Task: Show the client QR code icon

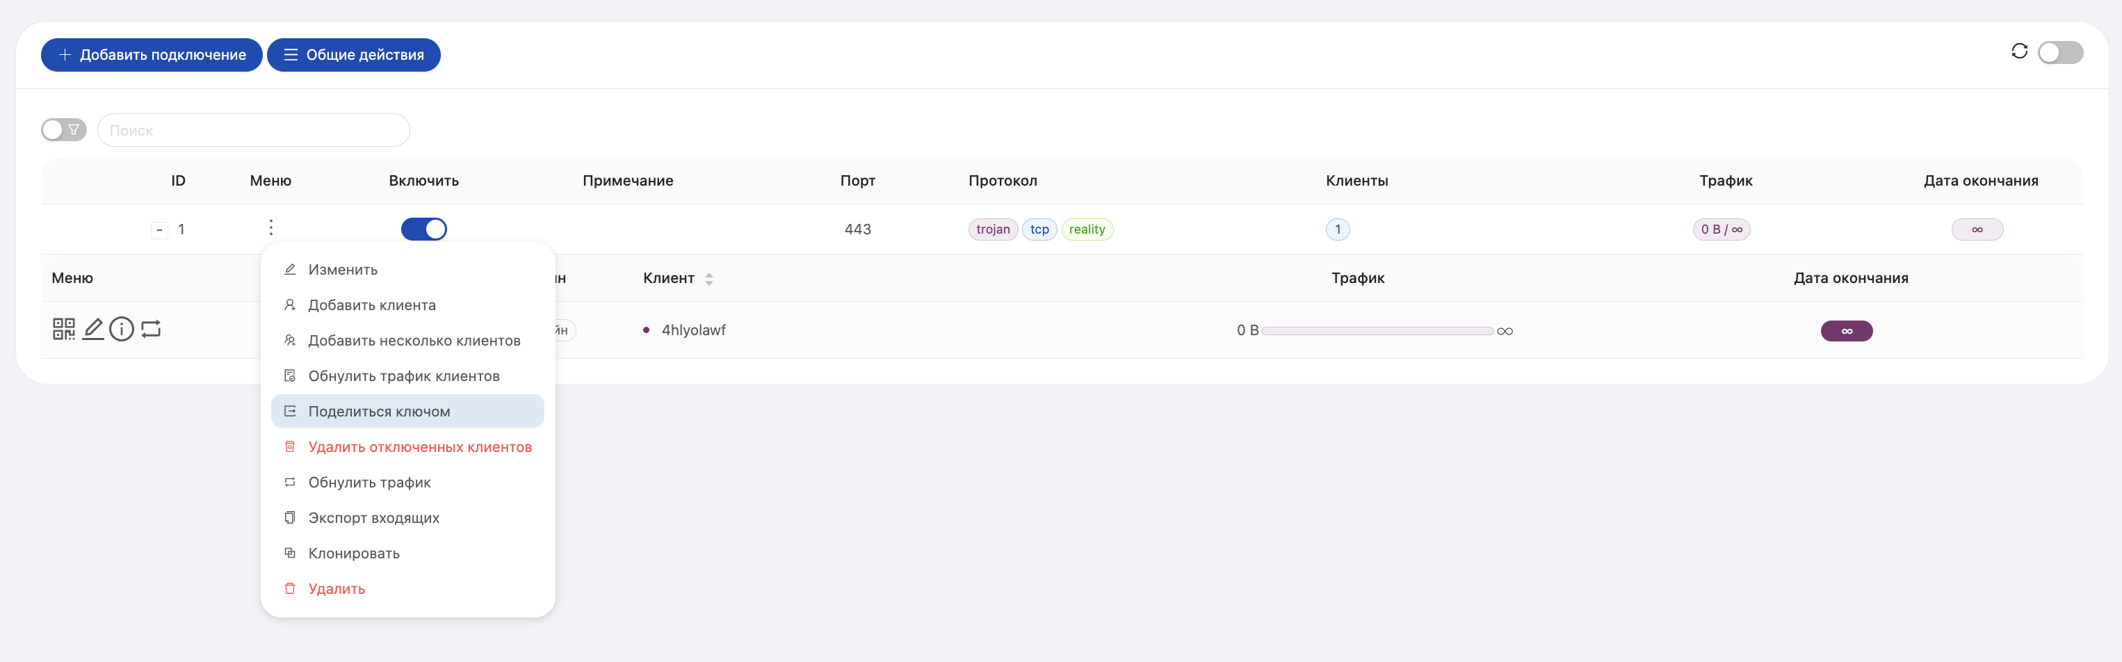Action: [x=63, y=330]
